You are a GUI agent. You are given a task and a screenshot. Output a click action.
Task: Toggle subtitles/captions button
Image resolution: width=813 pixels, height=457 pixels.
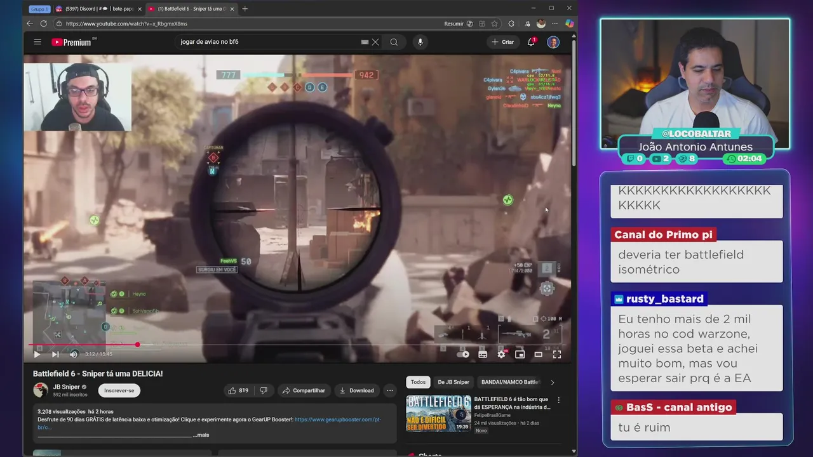[483, 354]
